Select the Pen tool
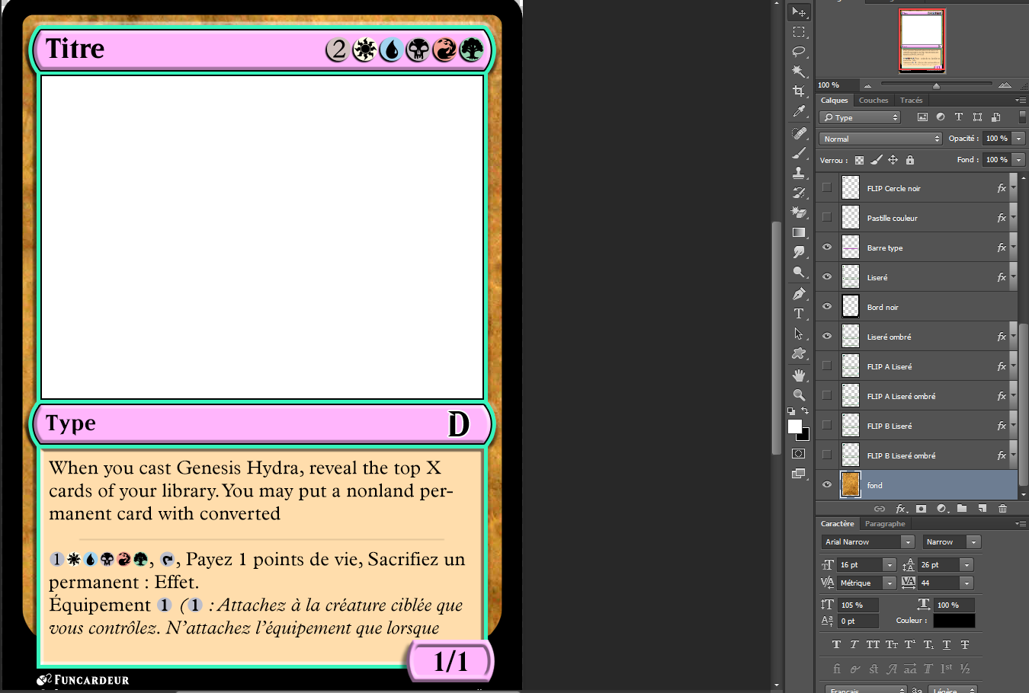The image size is (1029, 693). [x=799, y=294]
